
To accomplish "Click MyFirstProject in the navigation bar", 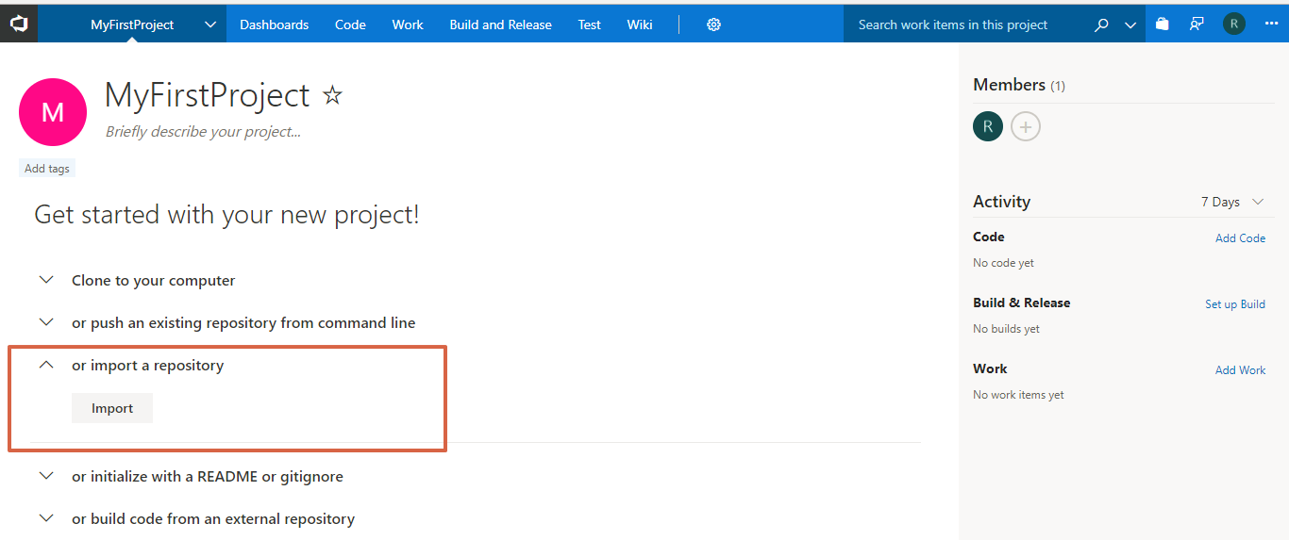I will tap(132, 25).
